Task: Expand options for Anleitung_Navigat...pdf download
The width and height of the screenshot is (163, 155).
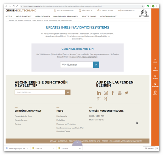Action: tap(27, 148)
